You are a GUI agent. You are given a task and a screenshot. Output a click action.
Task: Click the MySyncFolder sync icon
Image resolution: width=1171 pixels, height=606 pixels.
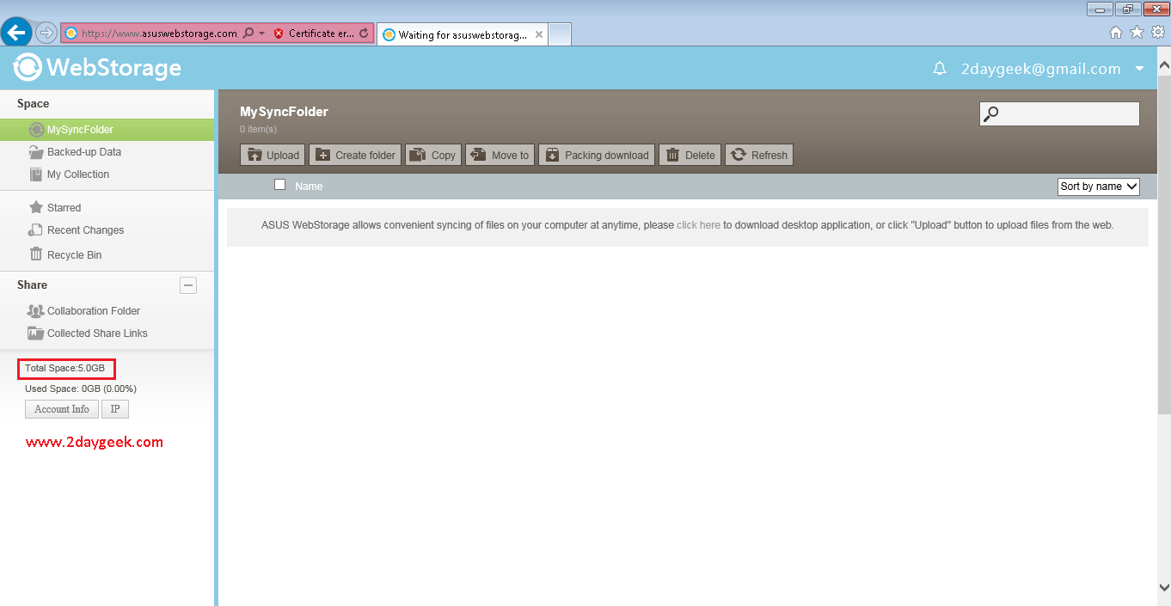(x=36, y=130)
